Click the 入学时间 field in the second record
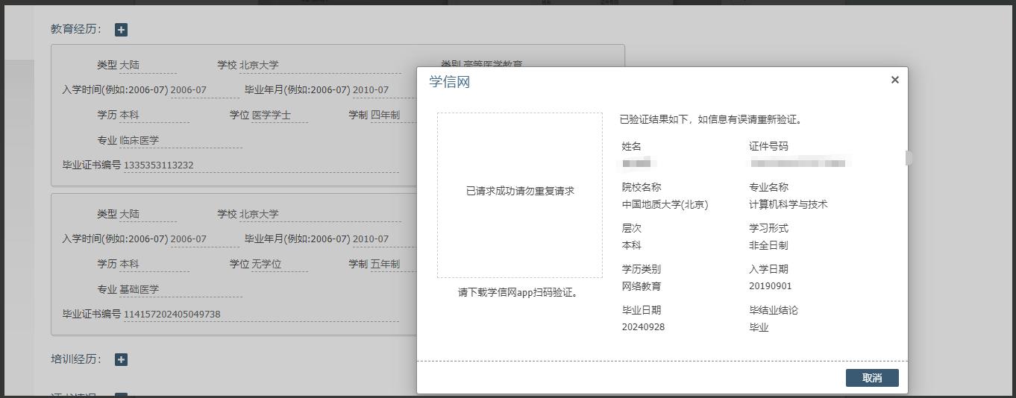The height and width of the screenshot is (398, 1016). [204, 239]
